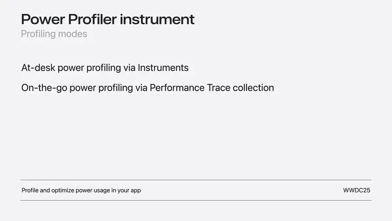
Task: Click the word "modes" in the gray subtitle
Action: coord(74,34)
